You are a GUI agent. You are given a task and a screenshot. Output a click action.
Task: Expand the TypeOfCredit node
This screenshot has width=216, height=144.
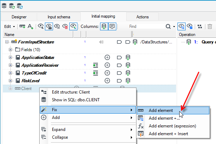tap(10, 73)
